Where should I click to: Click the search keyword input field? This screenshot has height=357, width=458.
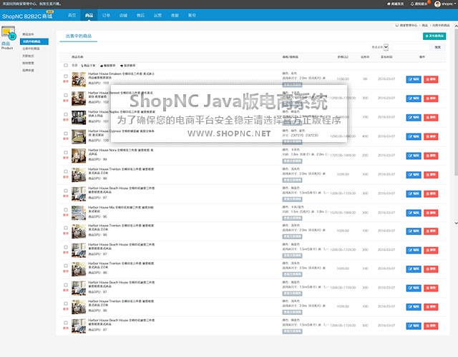(410, 47)
